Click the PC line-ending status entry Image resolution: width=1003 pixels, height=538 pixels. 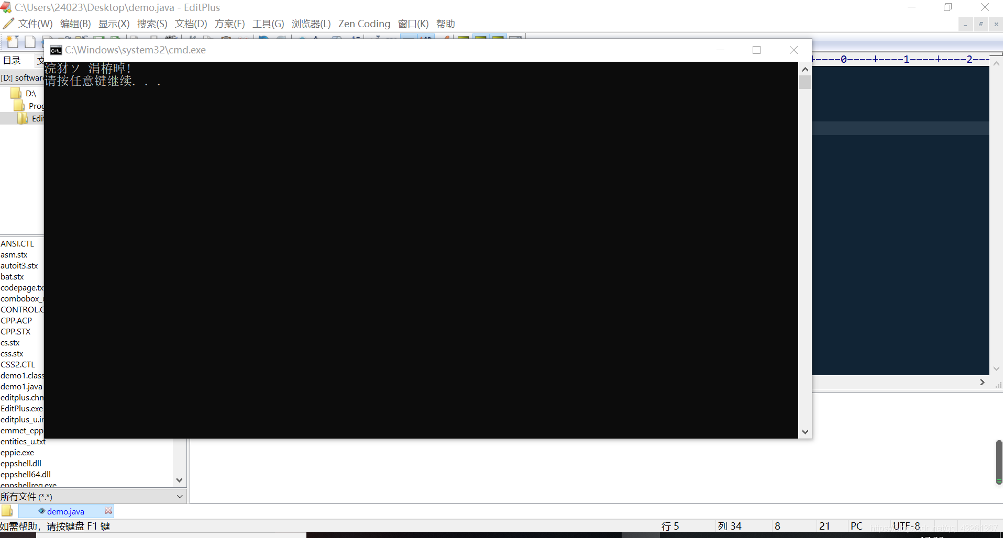pos(857,526)
